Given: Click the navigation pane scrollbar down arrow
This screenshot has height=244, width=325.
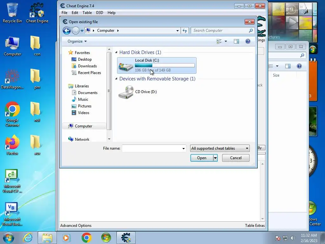Looking at the screenshot, I should pos(109,139).
